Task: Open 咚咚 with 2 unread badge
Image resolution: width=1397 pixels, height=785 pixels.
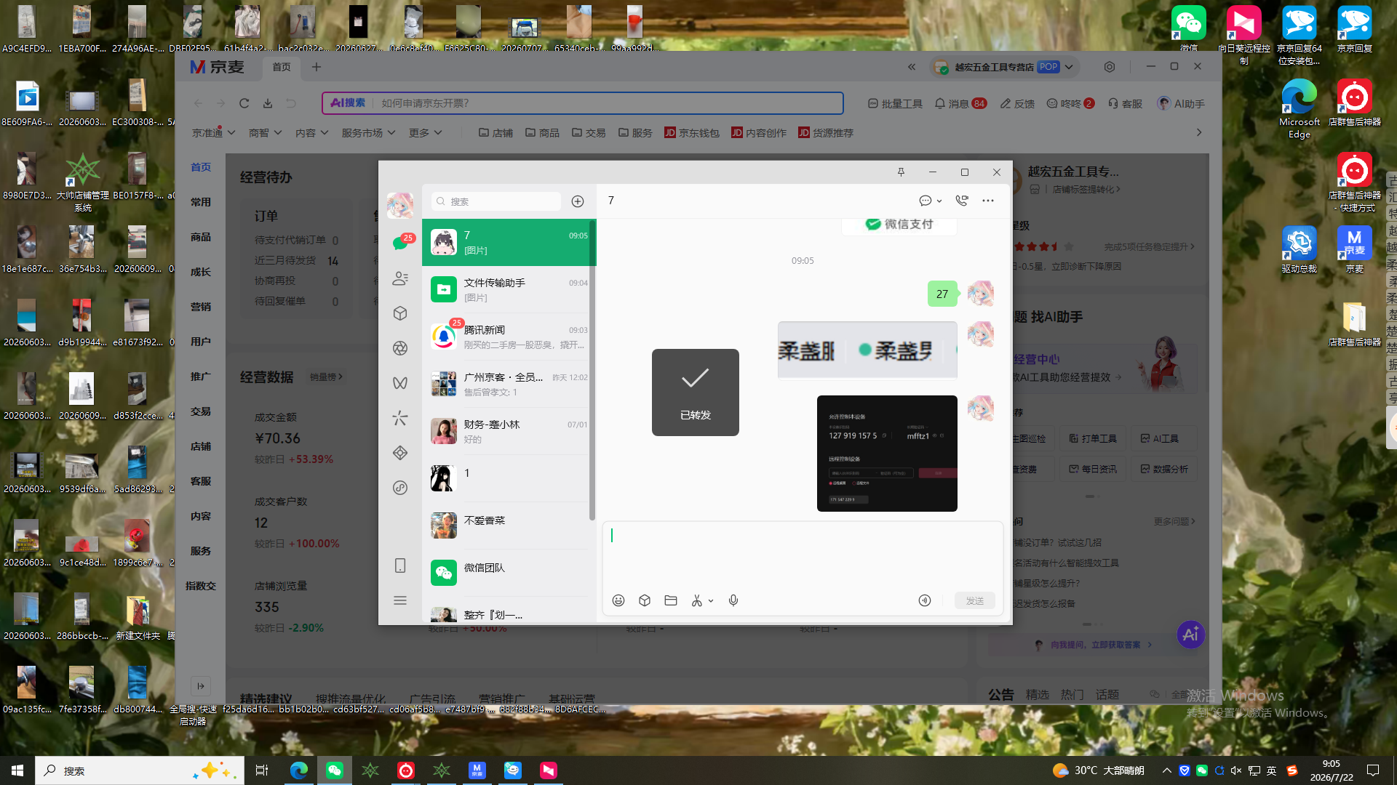Action: pos(1070,103)
